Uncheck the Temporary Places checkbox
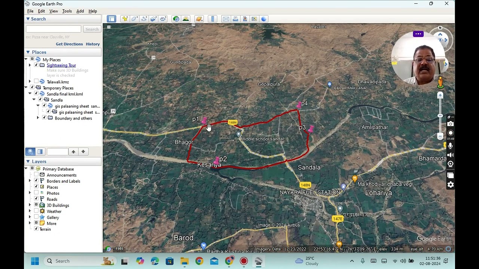479x269 pixels. click(32, 88)
